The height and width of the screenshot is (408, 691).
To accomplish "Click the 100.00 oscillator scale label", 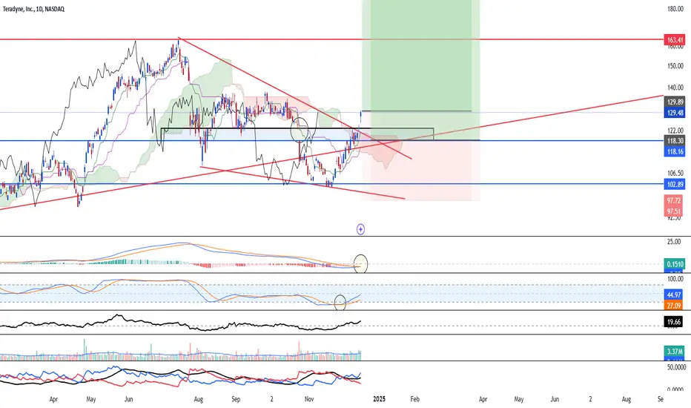I will pyautogui.click(x=675, y=279).
